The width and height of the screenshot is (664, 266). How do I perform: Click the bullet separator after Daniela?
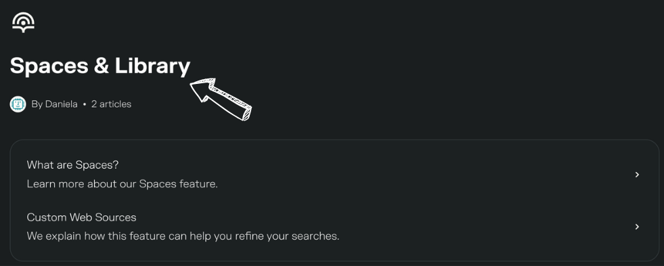pos(85,104)
